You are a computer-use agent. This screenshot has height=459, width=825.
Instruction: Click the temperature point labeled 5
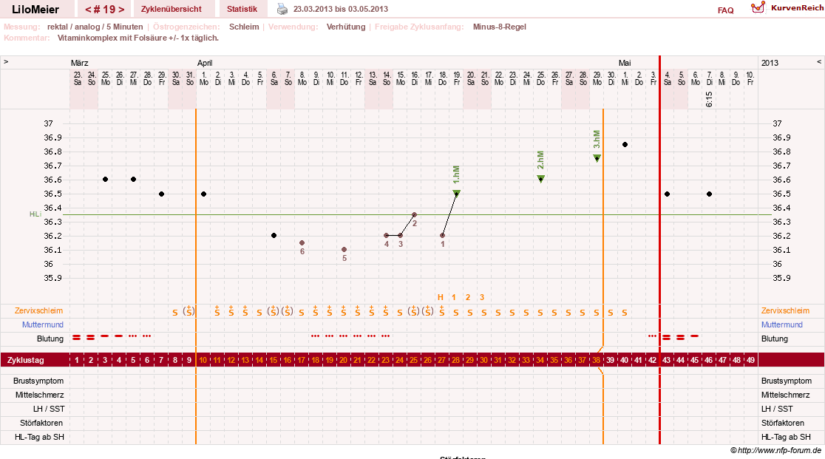tap(344, 250)
